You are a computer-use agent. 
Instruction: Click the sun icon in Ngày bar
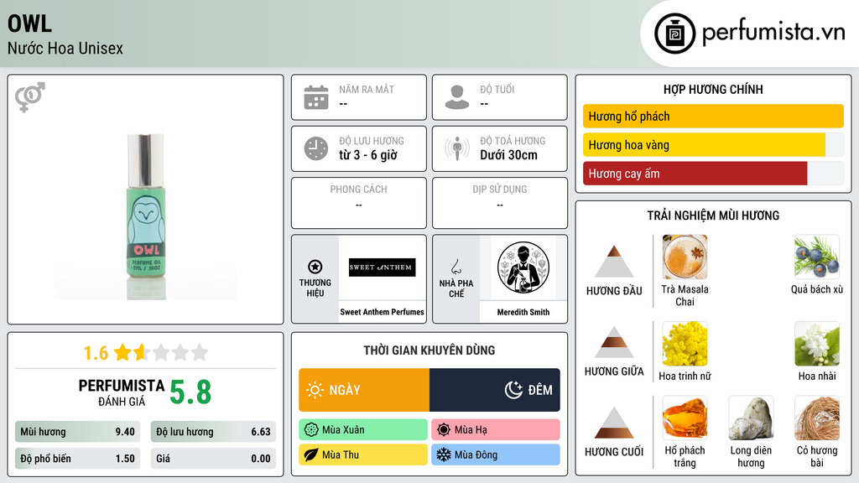click(x=315, y=390)
